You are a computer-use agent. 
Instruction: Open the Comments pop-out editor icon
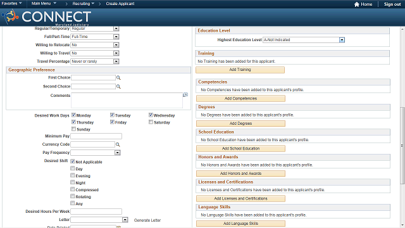(185, 95)
